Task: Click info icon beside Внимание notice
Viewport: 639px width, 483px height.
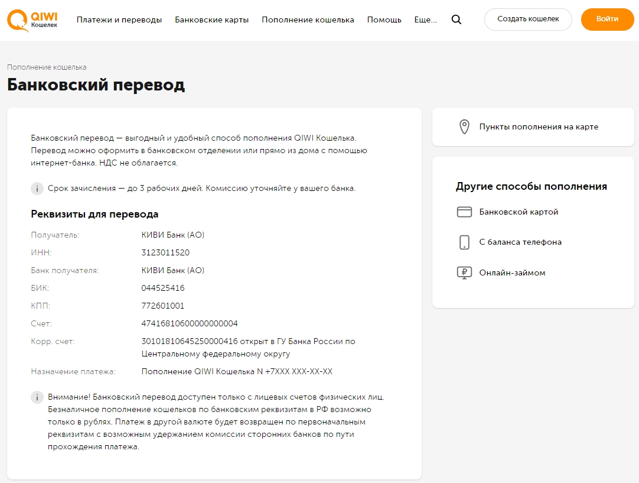Action: 37,397
